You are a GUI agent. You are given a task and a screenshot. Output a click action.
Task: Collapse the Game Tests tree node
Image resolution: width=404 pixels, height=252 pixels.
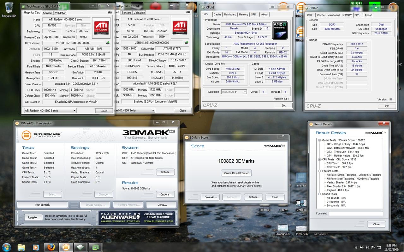click(319, 140)
